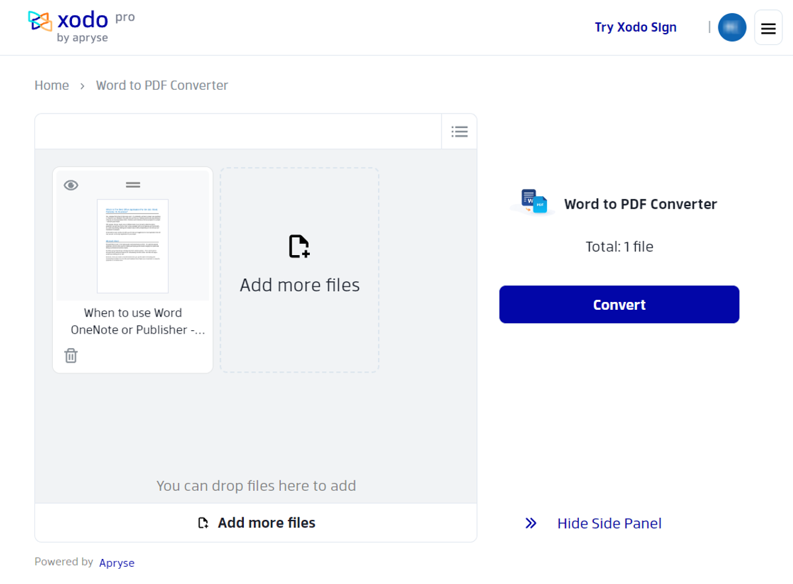
Task: Hide the side panel
Action: [609, 523]
